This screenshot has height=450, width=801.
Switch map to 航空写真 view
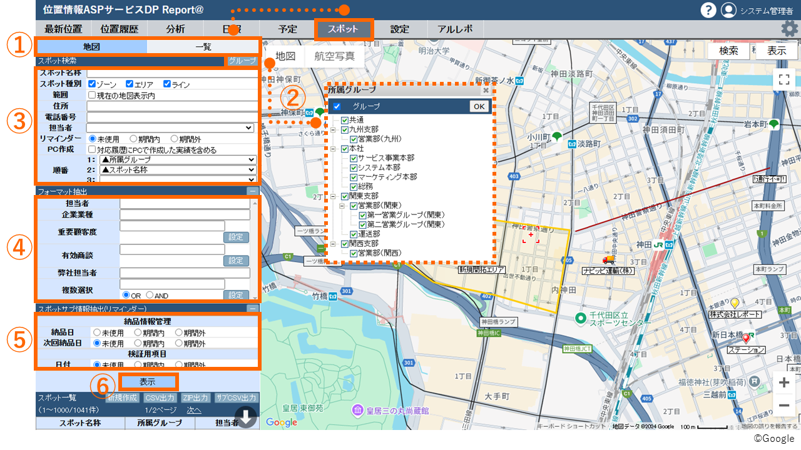tap(335, 56)
